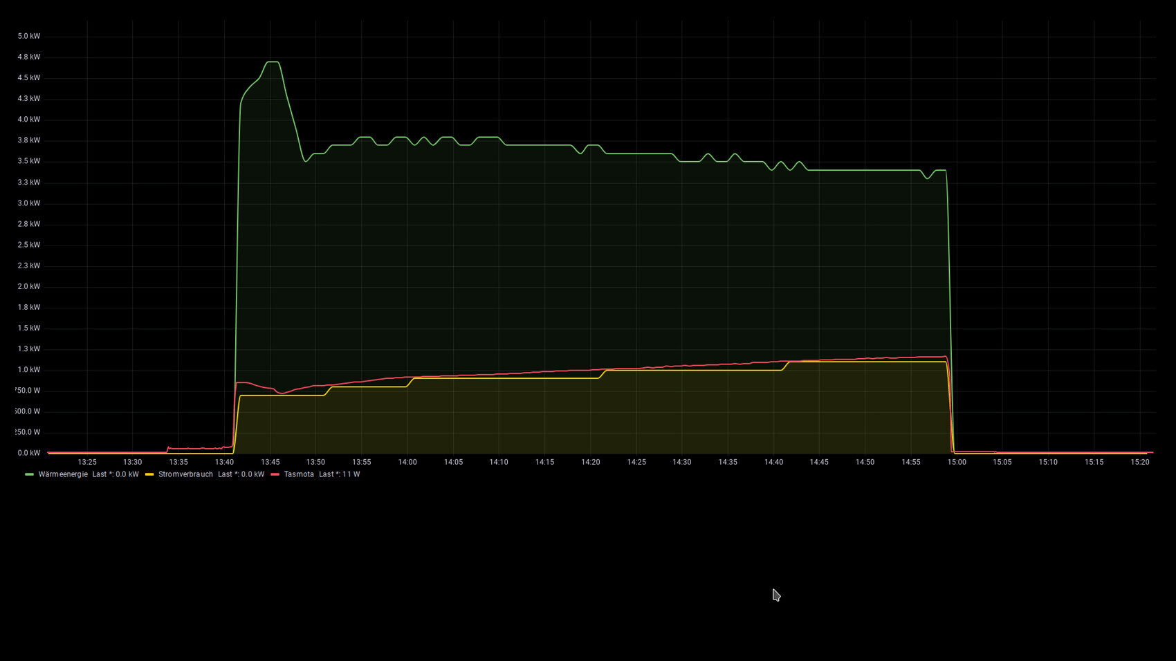
Task: Click Tasmota's Last 11 W legend value
Action: click(339, 474)
